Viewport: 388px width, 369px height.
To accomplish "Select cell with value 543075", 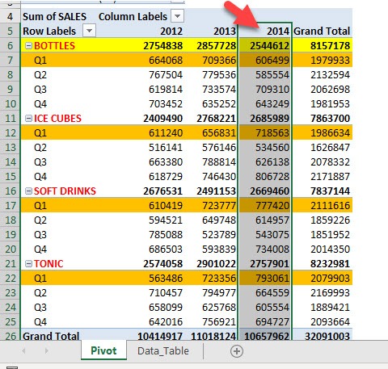I will (x=272, y=235).
